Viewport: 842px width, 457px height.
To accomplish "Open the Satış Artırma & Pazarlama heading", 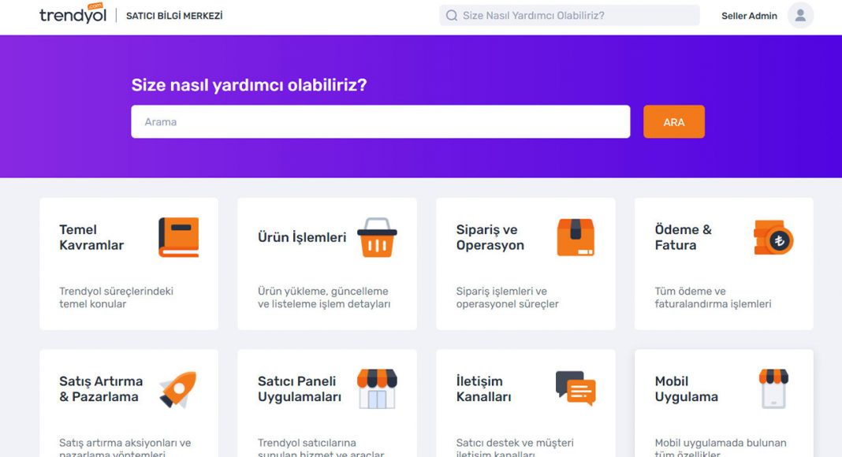I will 101,389.
